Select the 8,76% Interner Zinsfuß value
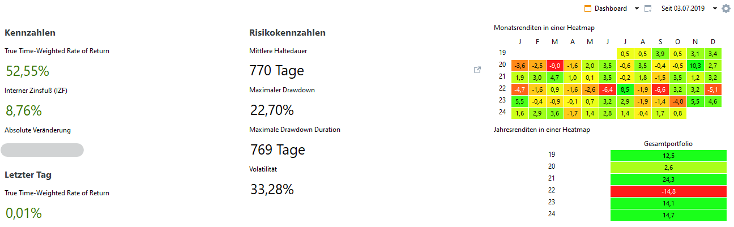 (24, 110)
